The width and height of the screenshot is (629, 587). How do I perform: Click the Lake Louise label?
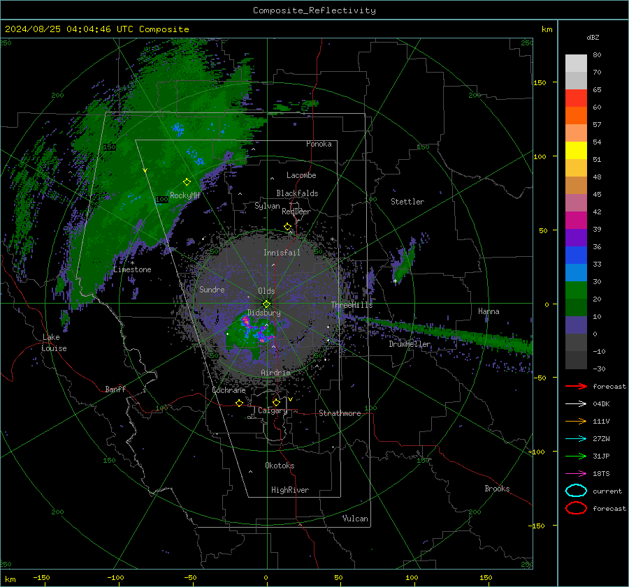click(x=54, y=343)
